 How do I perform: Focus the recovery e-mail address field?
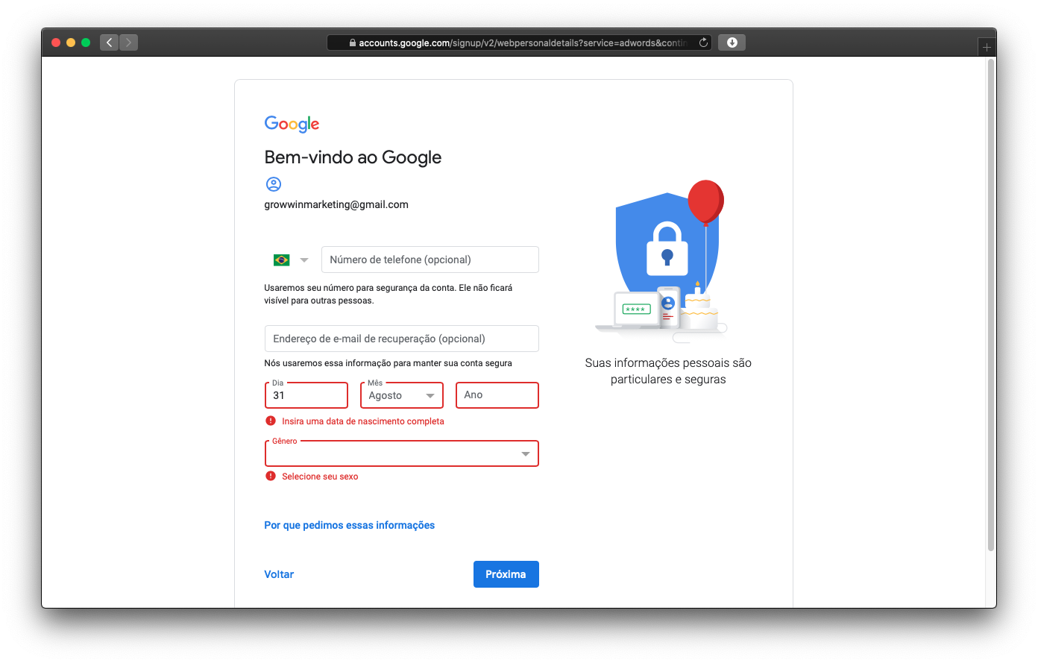[402, 339]
